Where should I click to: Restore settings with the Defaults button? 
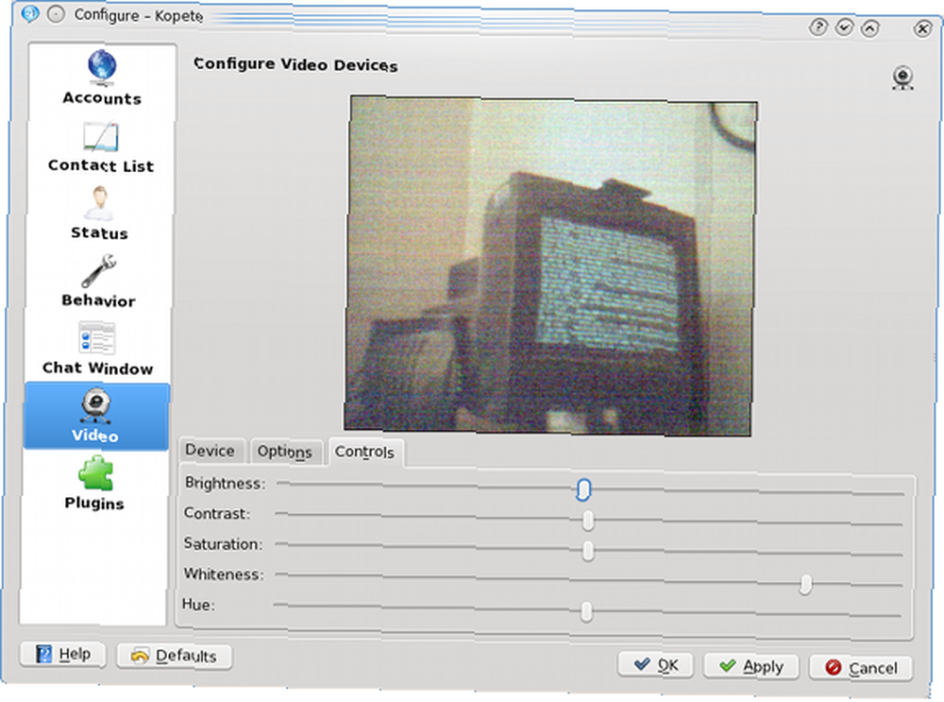(175, 657)
